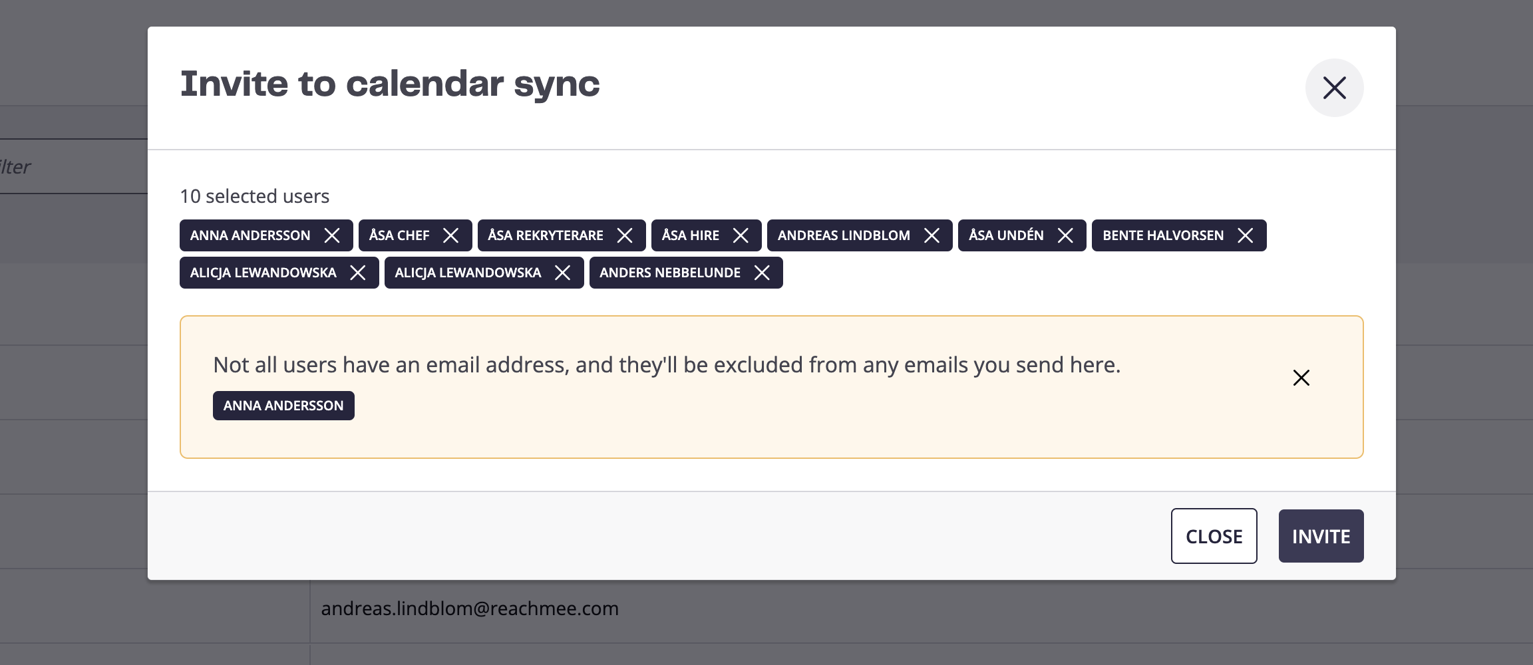Remove Åsa Chef chip with X
The width and height of the screenshot is (1533, 665).
tap(450, 235)
